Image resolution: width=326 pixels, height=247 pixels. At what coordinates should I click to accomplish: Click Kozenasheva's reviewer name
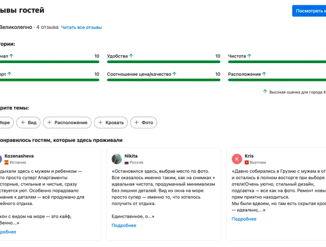coord(19,156)
